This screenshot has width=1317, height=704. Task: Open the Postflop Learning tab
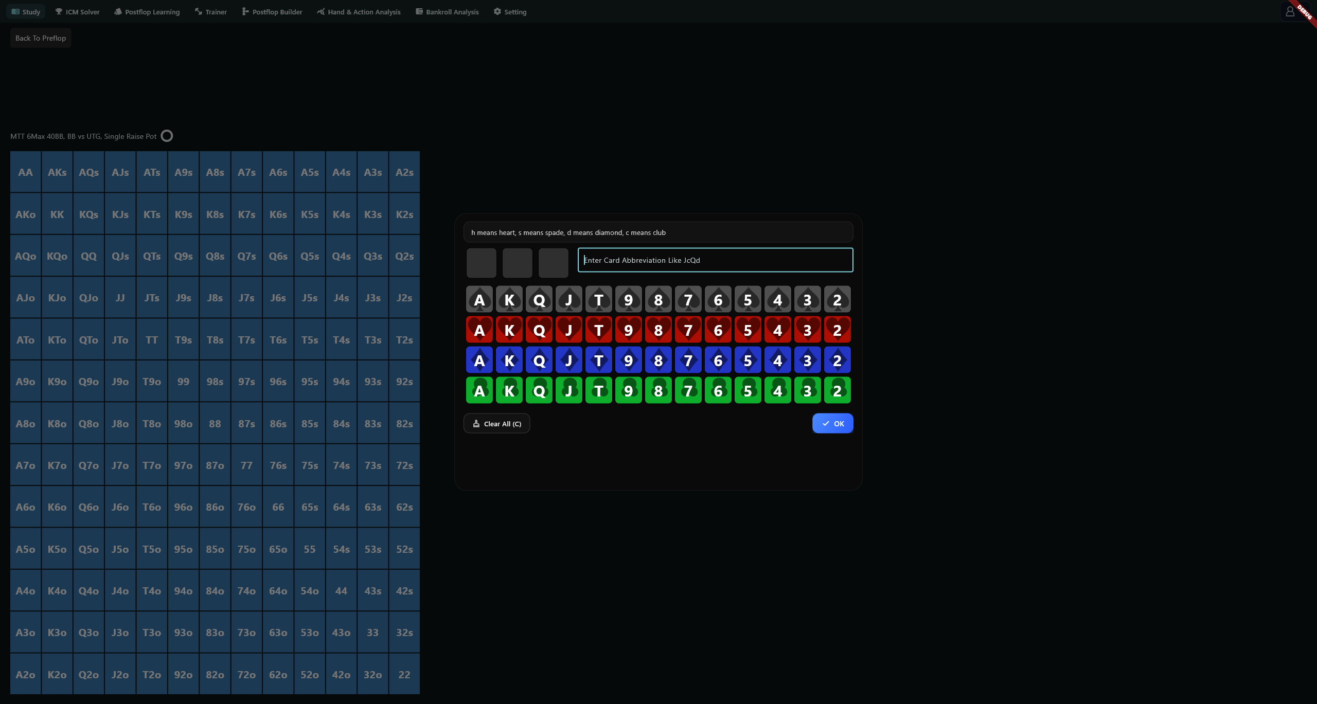147,12
